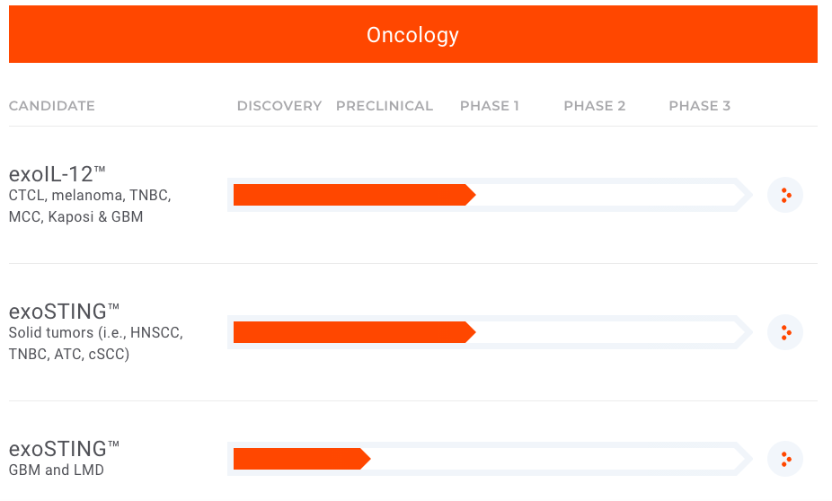The image size is (832, 501).
Task: Select the PHASE 3 column heading
Action: (700, 106)
